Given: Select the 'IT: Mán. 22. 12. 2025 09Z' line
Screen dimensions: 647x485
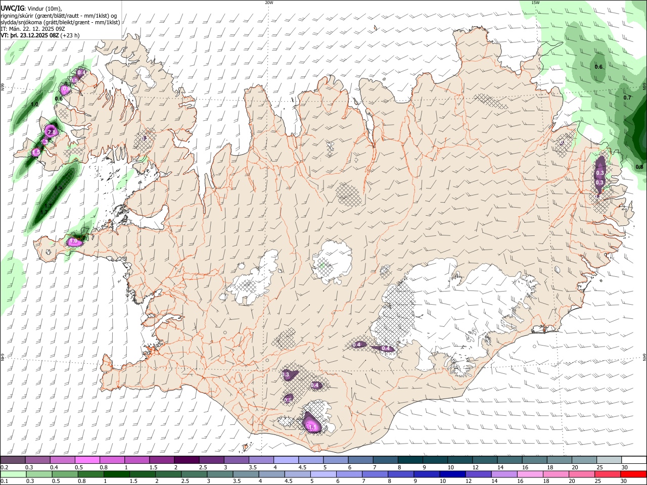Looking at the screenshot, I should coord(32,29).
